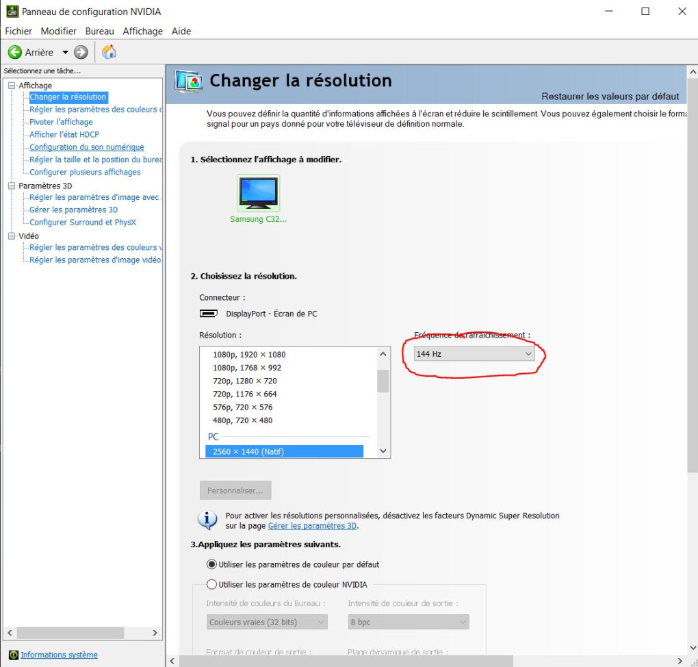Click the green Arrière back arrow icon
The width and height of the screenshot is (698, 667).
pyautogui.click(x=14, y=52)
